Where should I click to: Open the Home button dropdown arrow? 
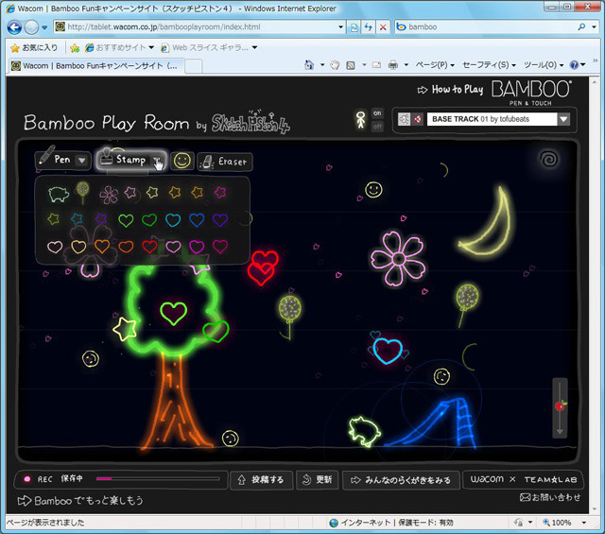322,65
